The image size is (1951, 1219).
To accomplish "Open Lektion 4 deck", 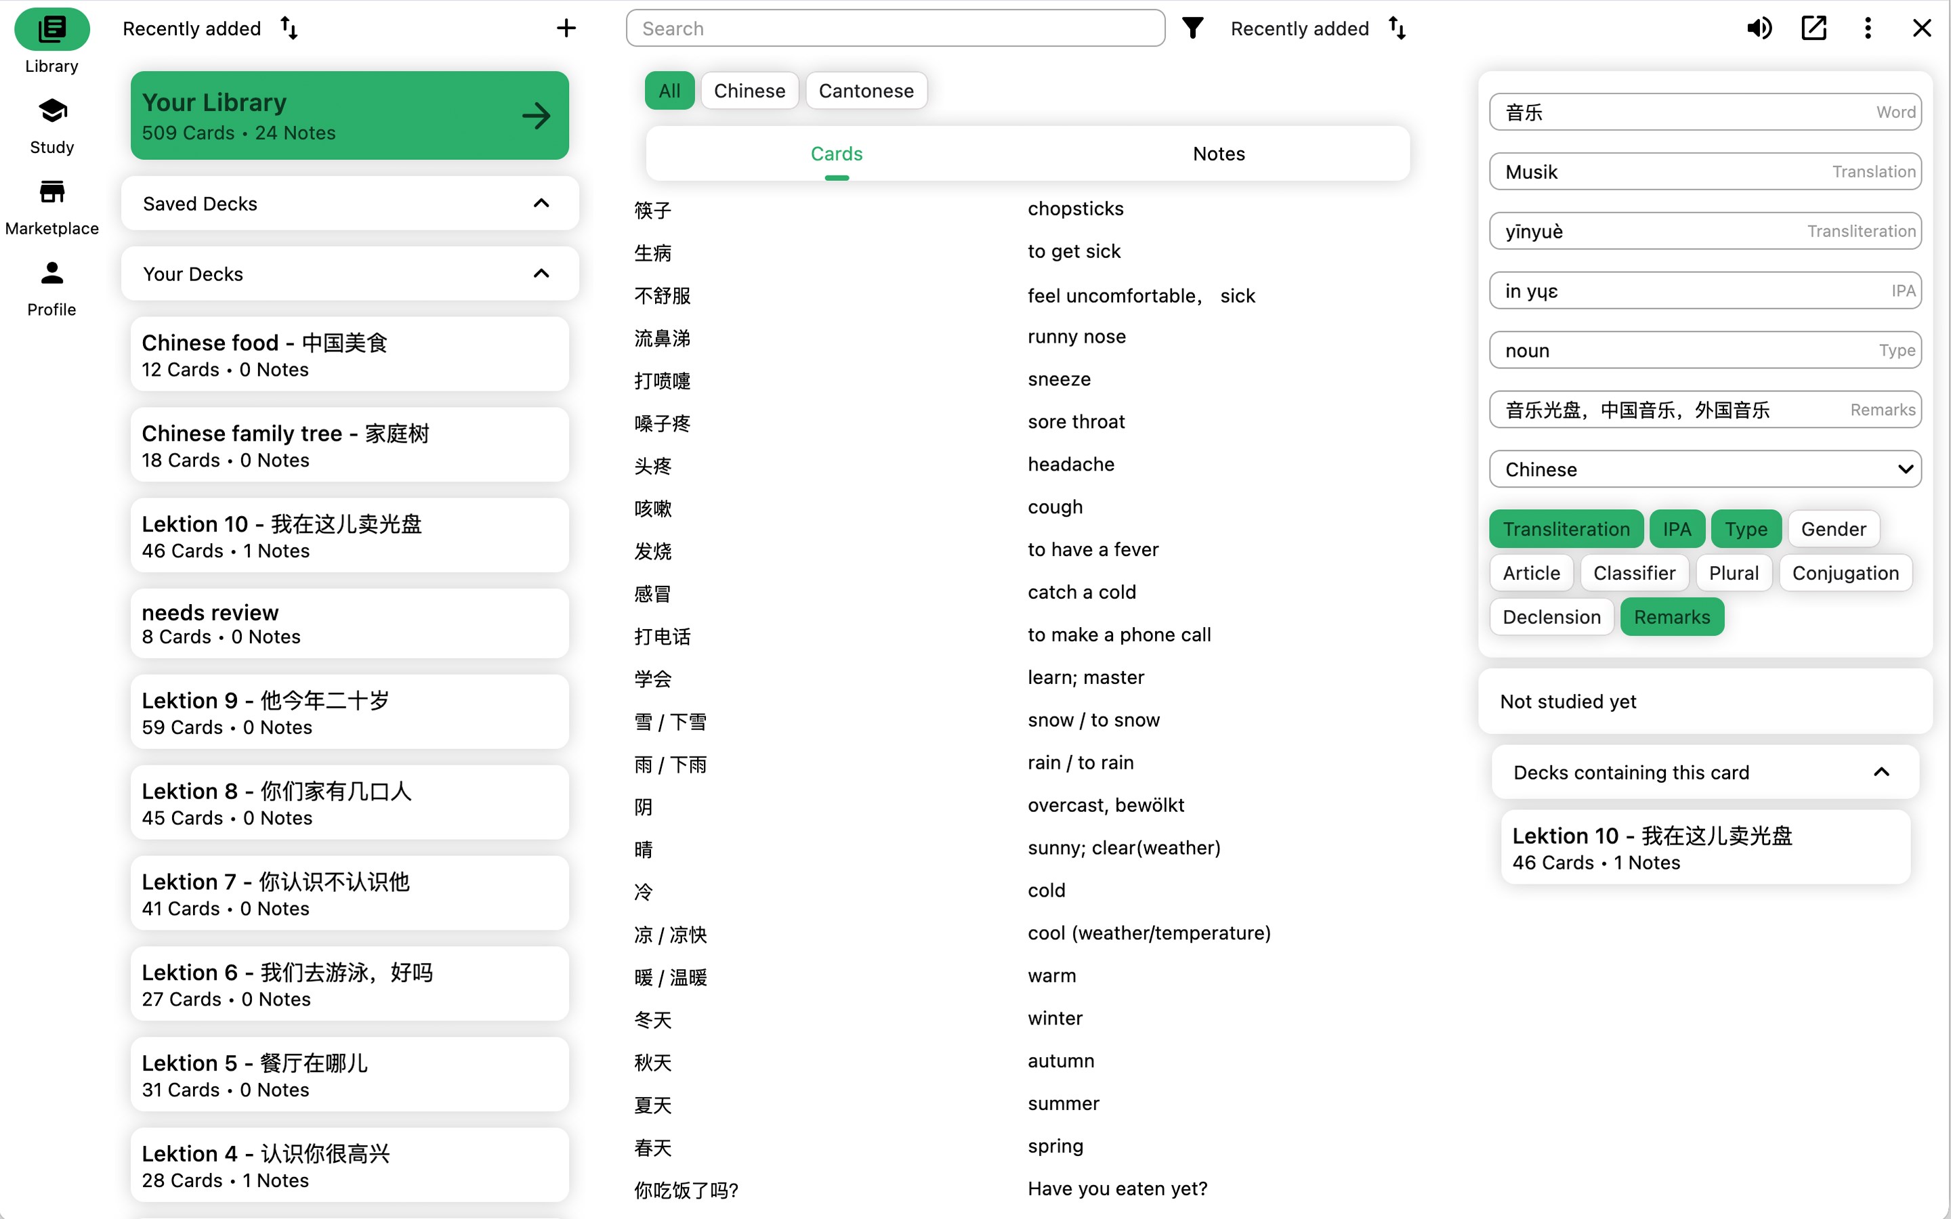I will tap(350, 1165).
